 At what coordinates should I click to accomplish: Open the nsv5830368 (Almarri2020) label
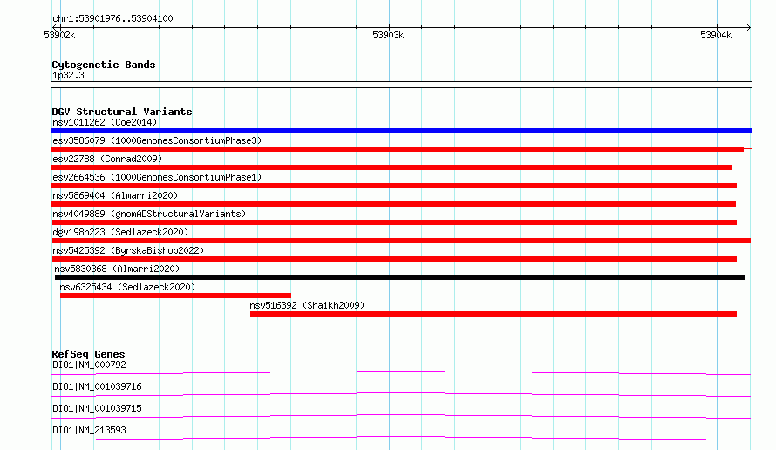(x=117, y=269)
